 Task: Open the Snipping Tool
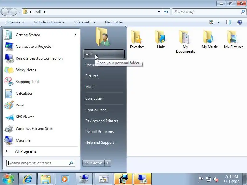click(x=41, y=82)
